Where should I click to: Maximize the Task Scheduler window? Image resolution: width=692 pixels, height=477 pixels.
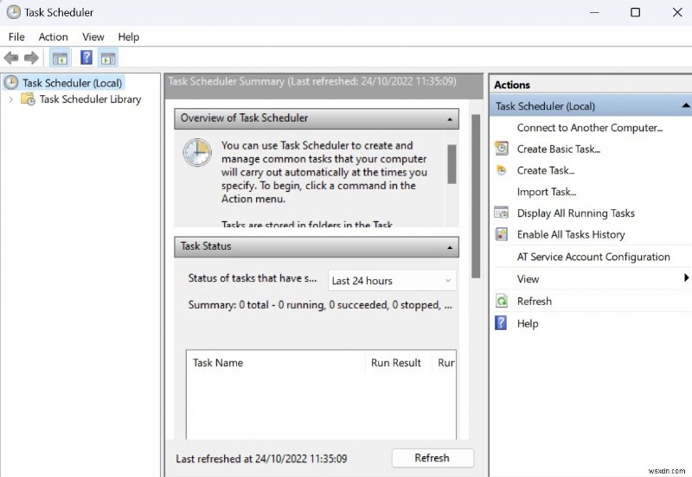coord(635,12)
